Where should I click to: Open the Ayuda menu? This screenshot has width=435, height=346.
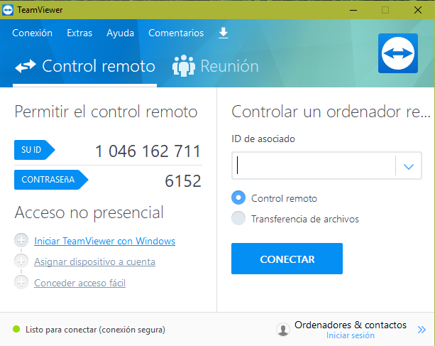[x=120, y=33]
